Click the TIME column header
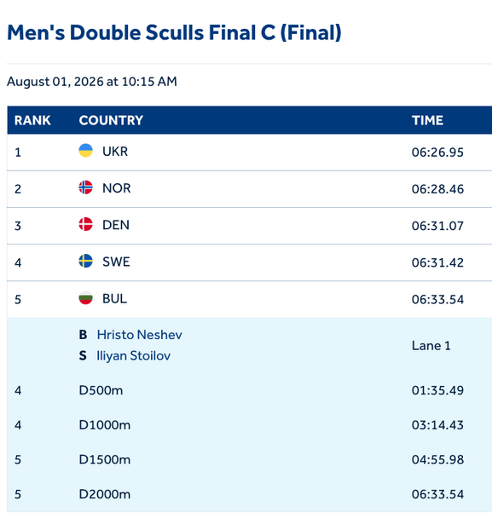The height and width of the screenshot is (518, 492). pos(427,120)
